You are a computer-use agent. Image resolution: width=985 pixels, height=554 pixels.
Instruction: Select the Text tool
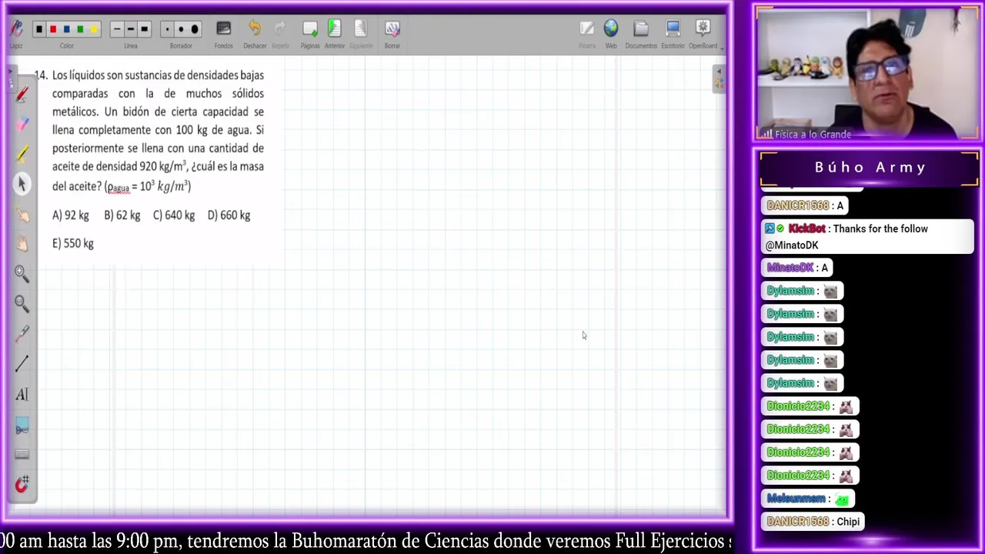pos(22,394)
